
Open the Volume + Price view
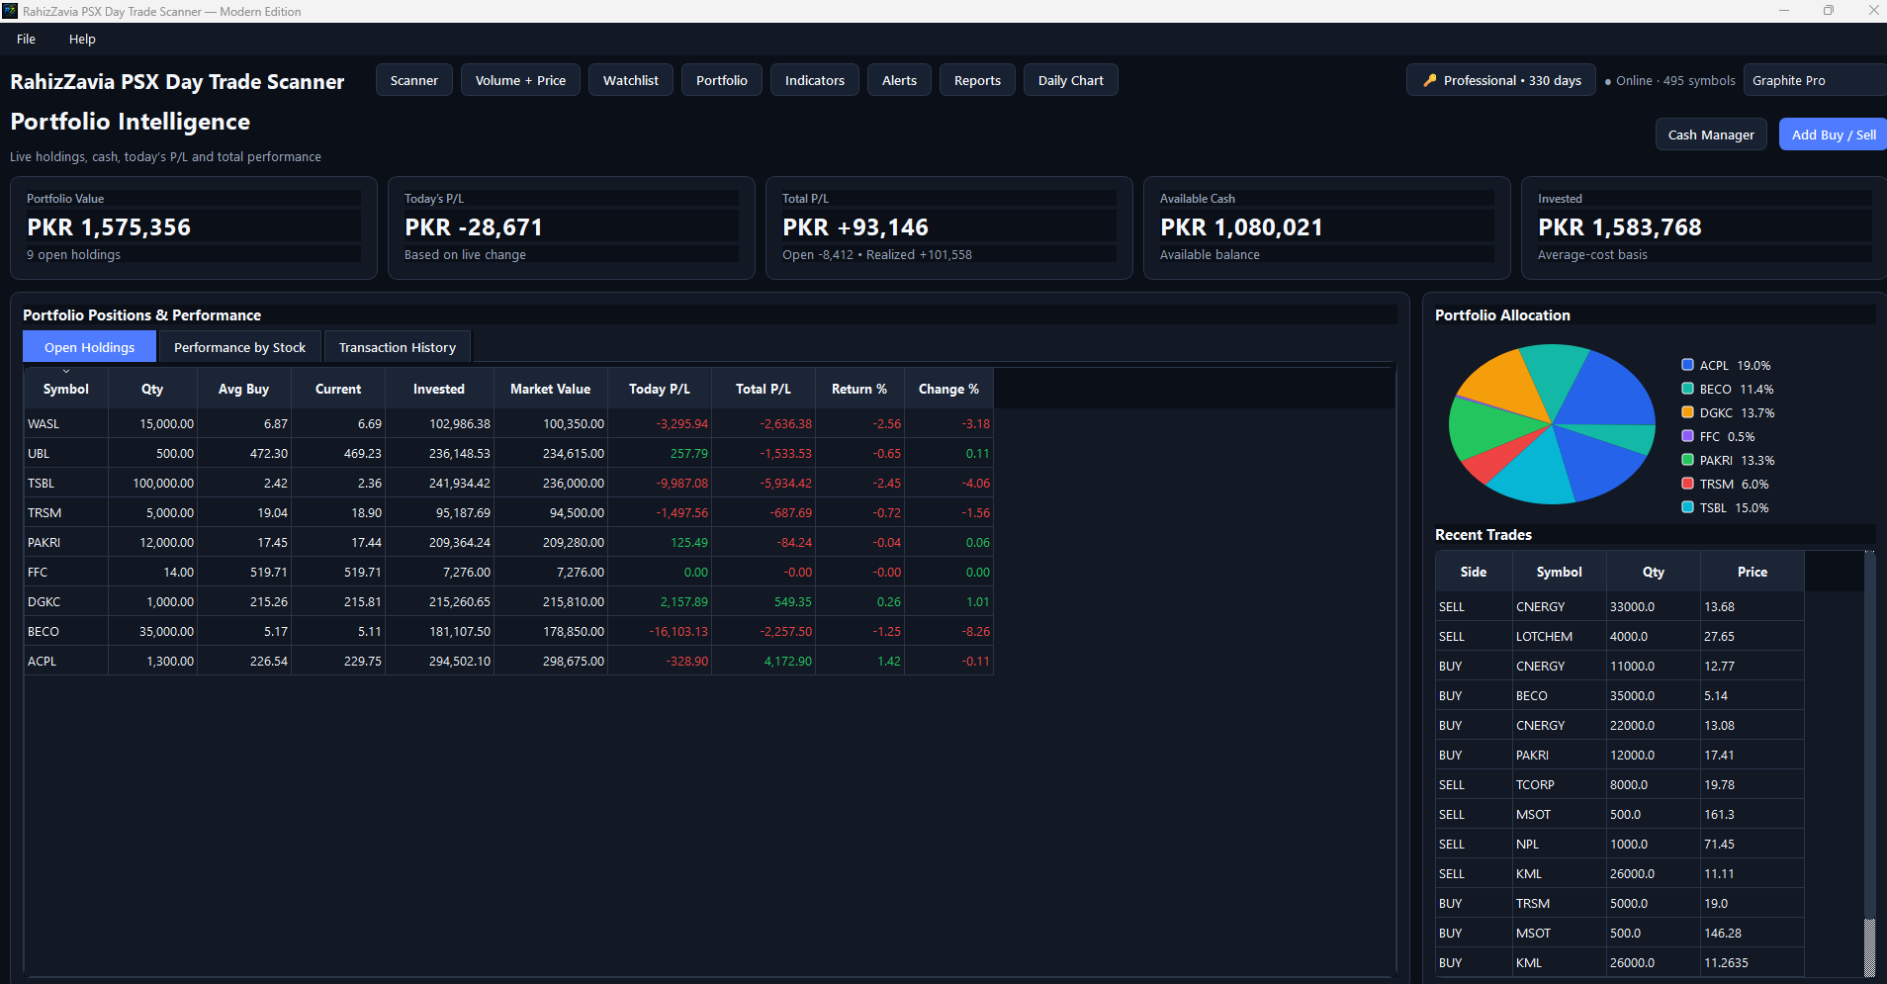point(520,80)
